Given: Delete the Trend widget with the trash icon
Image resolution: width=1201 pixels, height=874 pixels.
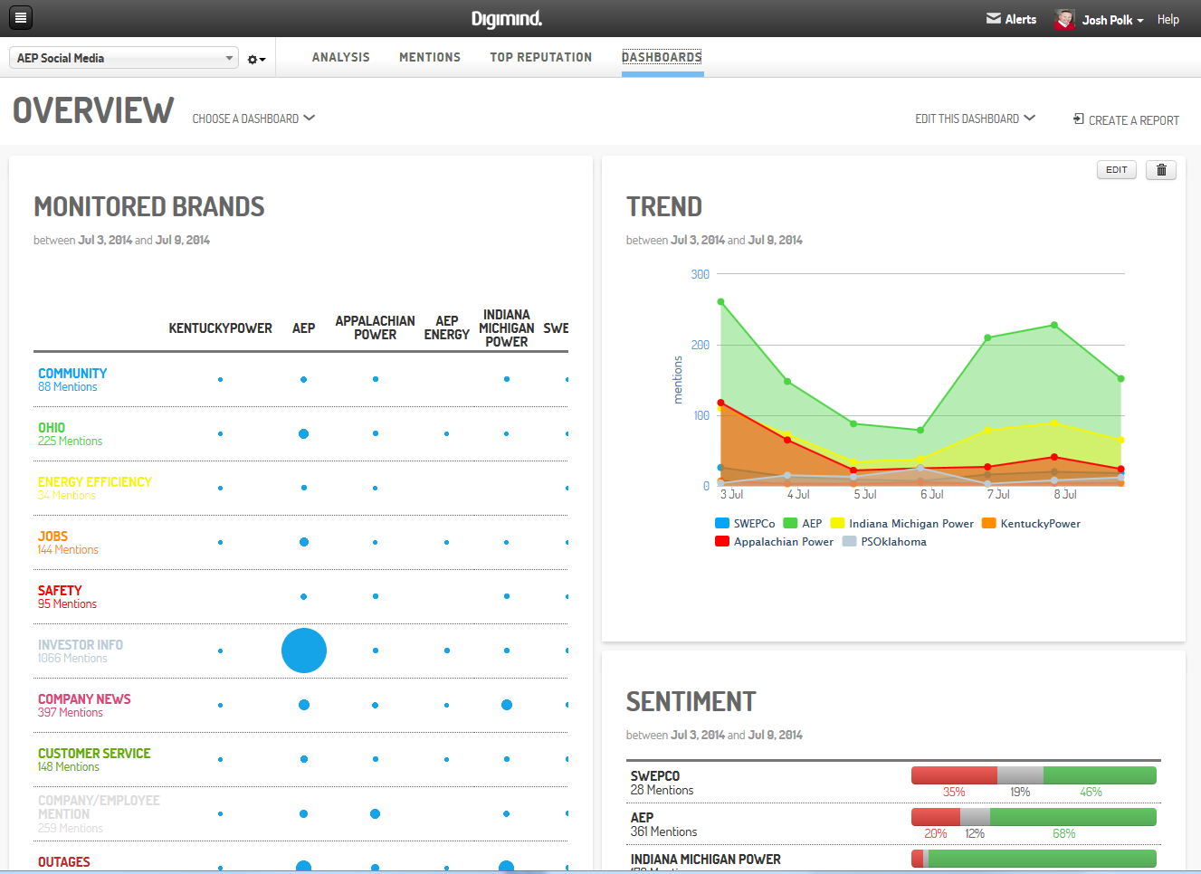Looking at the screenshot, I should click(x=1161, y=169).
